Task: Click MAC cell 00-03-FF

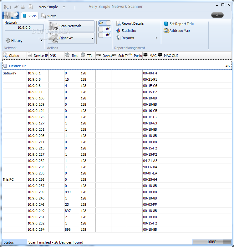Action: 150,204
